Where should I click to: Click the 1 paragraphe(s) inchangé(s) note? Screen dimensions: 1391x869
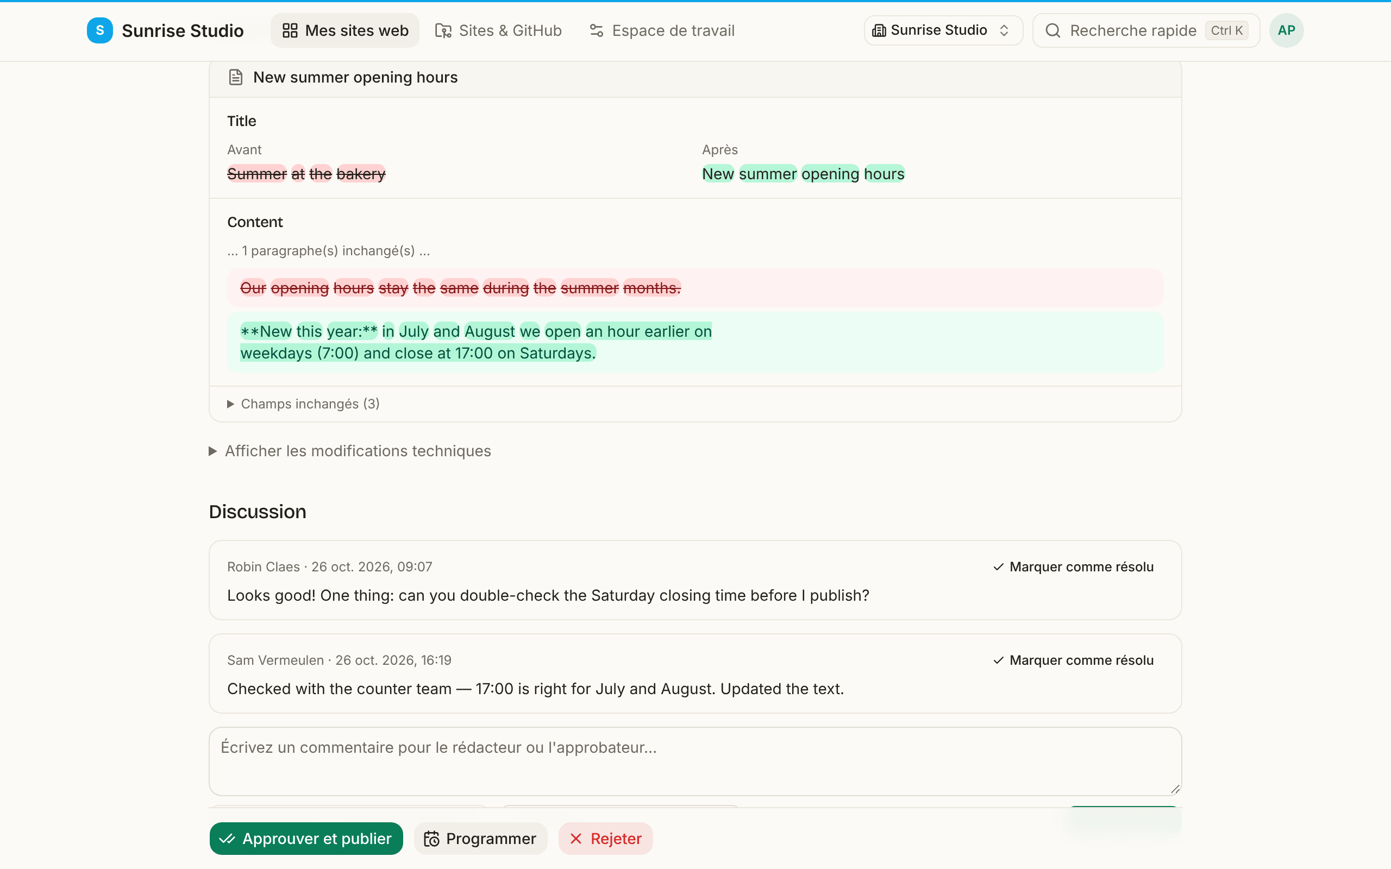click(x=328, y=250)
